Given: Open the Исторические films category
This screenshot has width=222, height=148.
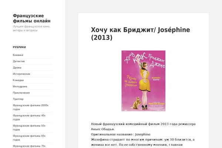Looking at the screenshot, I should [x=21, y=74].
